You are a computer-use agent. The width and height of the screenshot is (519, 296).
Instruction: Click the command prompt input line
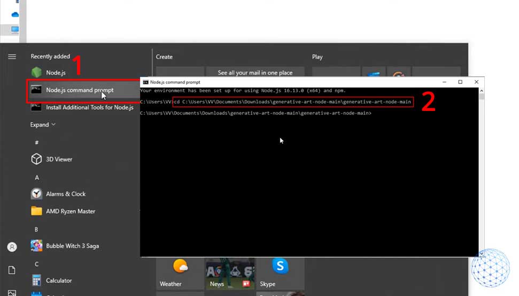click(255, 113)
